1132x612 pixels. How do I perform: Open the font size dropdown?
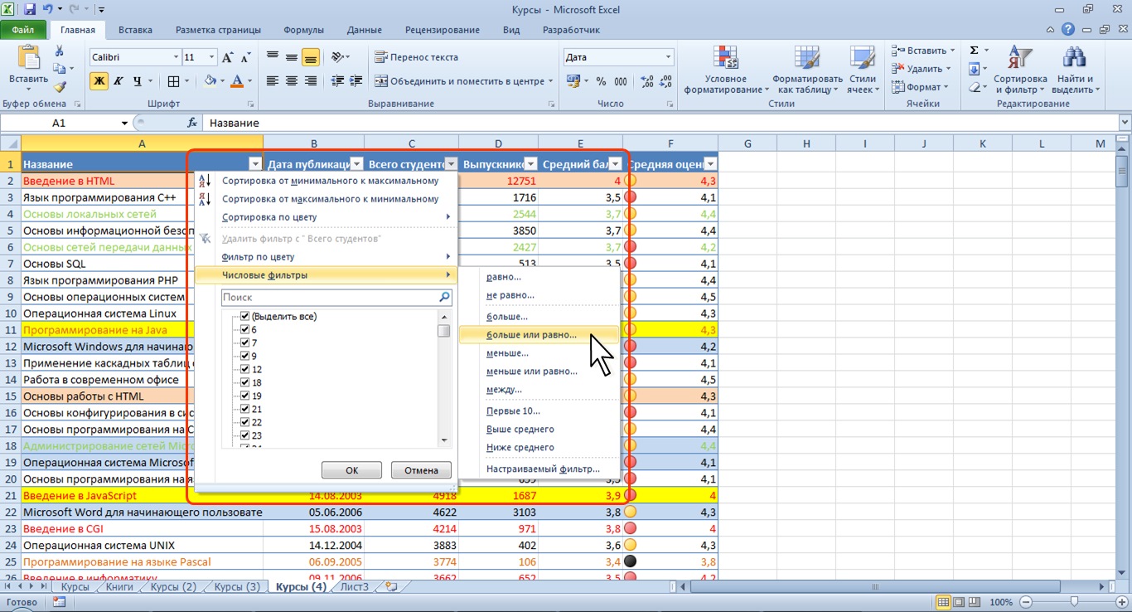pos(212,57)
